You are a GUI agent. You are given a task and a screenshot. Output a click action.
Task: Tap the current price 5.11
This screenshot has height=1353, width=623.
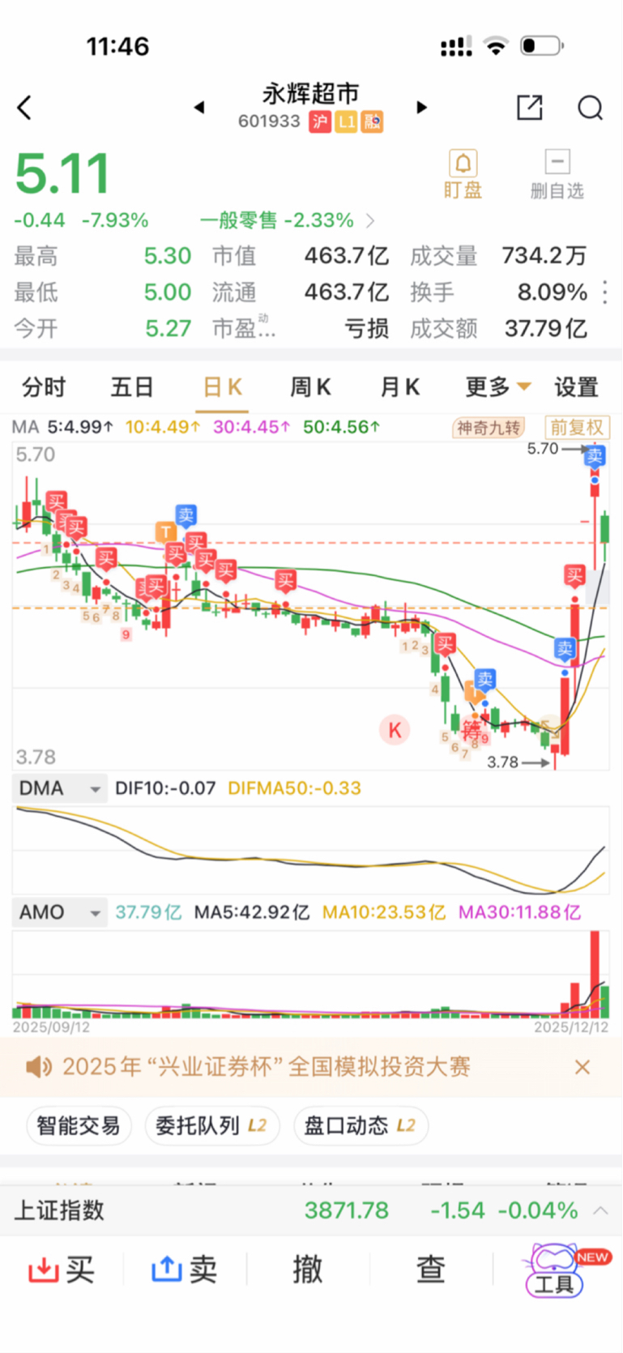[x=62, y=174]
